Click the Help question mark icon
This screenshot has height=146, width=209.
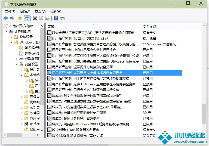click(x=56, y=18)
